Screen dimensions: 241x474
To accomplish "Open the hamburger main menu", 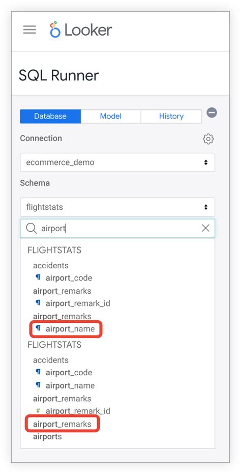I will point(29,30).
